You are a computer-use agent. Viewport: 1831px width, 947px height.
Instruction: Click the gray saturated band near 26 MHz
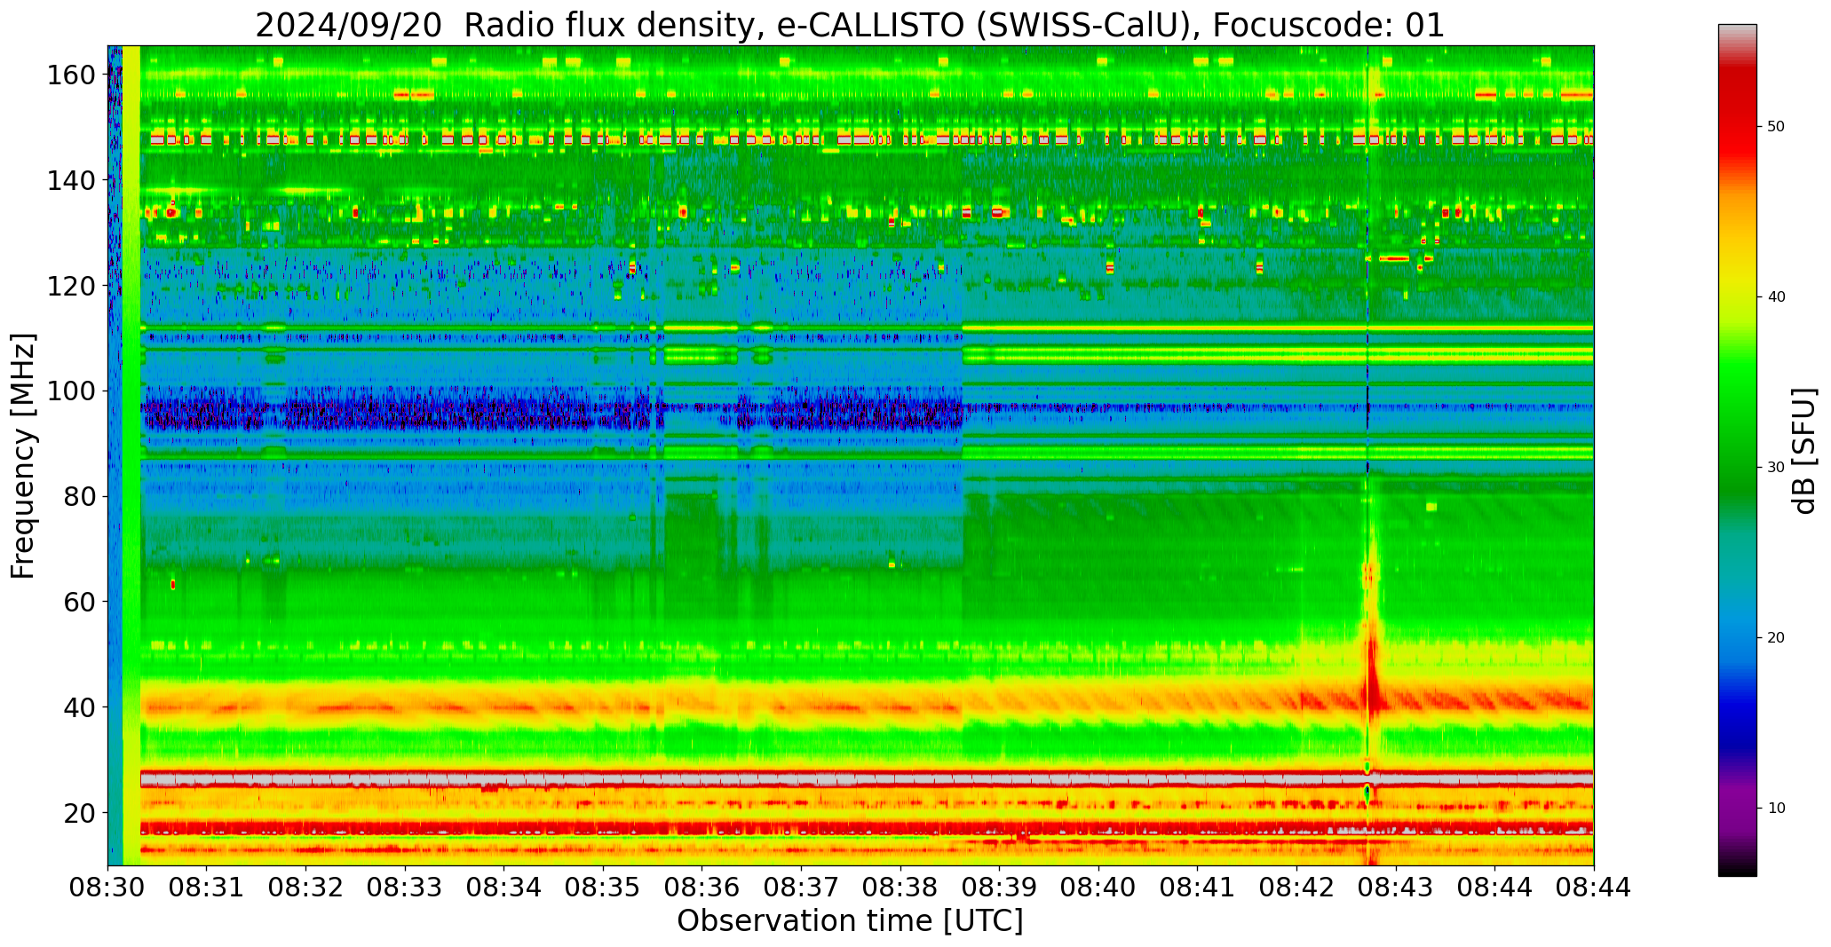[866, 779]
